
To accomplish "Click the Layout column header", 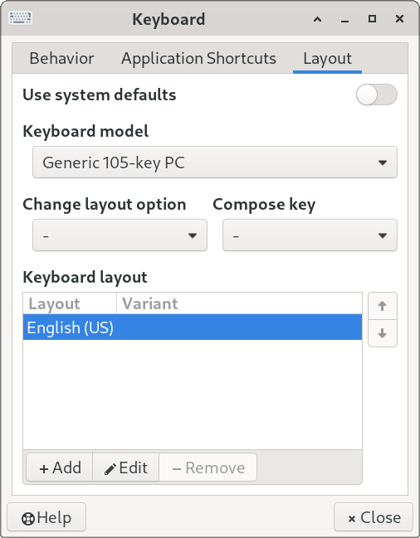I will click(x=70, y=303).
